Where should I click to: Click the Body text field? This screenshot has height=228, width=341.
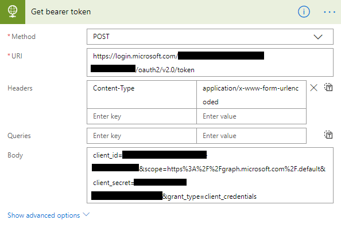coord(210,175)
